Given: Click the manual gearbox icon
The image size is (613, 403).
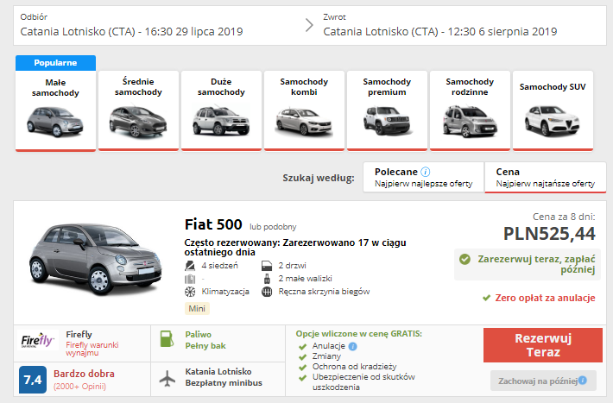Looking at the screenshot, I should coord(267,292).
